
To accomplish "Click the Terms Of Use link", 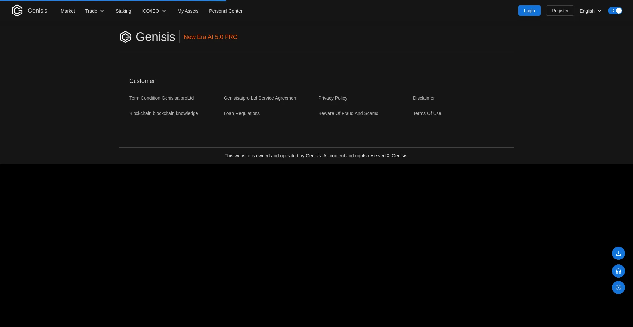I will (x=427, y=113).
